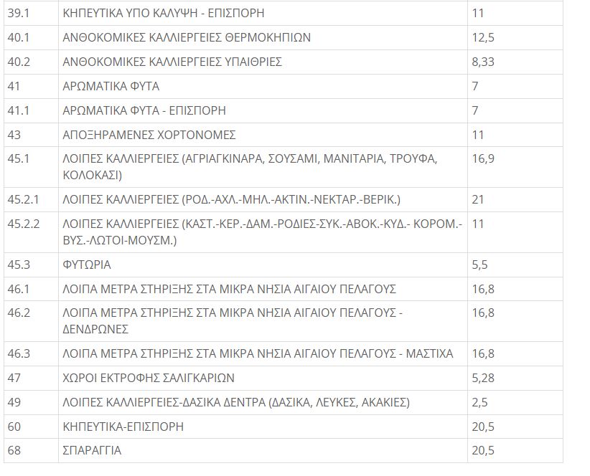Click the ΑΡΩΜΑΤΙΚΑ ΦΥΤΑ - ΕΠΙΣΠΟΡΗ cell
590x476 pixels.
[x=144, y=110]
